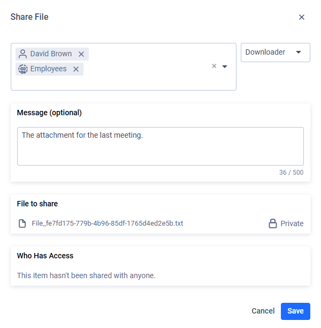Expand the recipients dropdown arrow
321x328 pixels.
click(225, 66)
